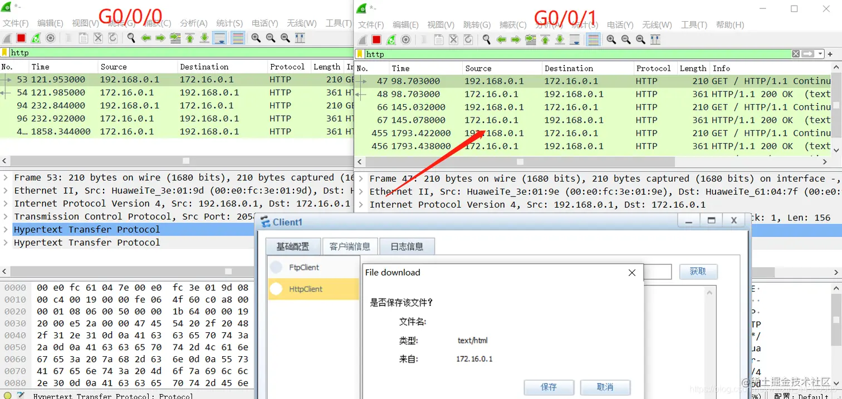The width and height of the screenshot is (842, 399).
Task: Jump to first packet in G0/0/0 window
Action: 189,38
